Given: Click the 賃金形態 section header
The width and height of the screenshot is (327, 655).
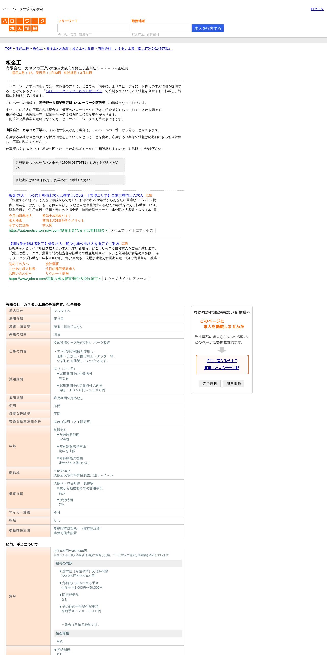Looking at the screenshot, I should tap(118, 634).
